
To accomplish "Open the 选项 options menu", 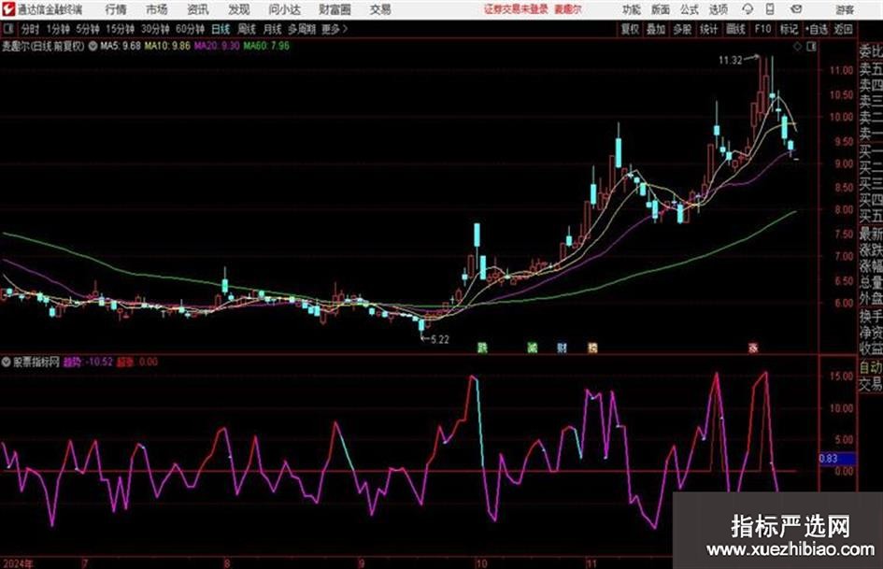I will tap(719, 9).
